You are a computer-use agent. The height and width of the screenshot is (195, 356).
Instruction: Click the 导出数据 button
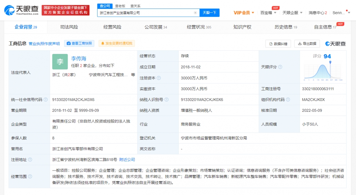click(307, 44)
